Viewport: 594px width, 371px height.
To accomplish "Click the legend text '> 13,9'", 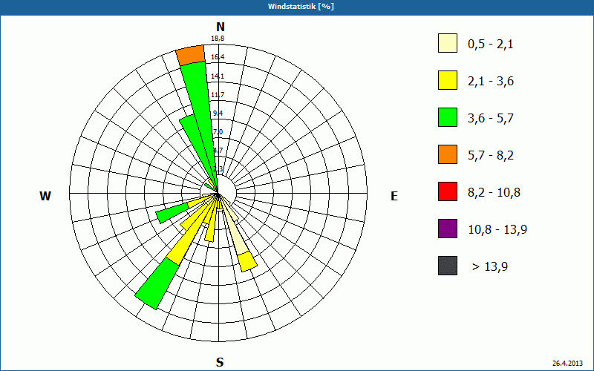I will [x=490, y=267].
